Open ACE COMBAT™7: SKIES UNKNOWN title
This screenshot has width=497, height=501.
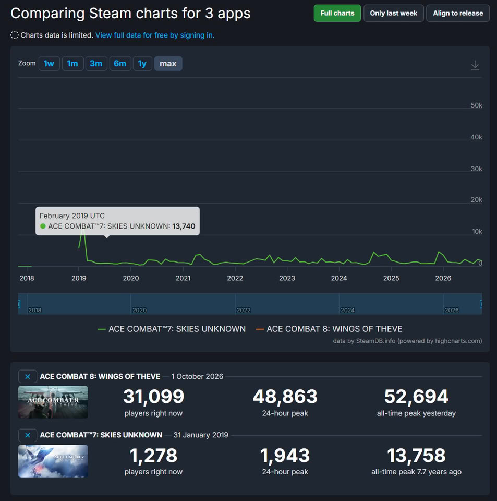(x=101, y=435)
